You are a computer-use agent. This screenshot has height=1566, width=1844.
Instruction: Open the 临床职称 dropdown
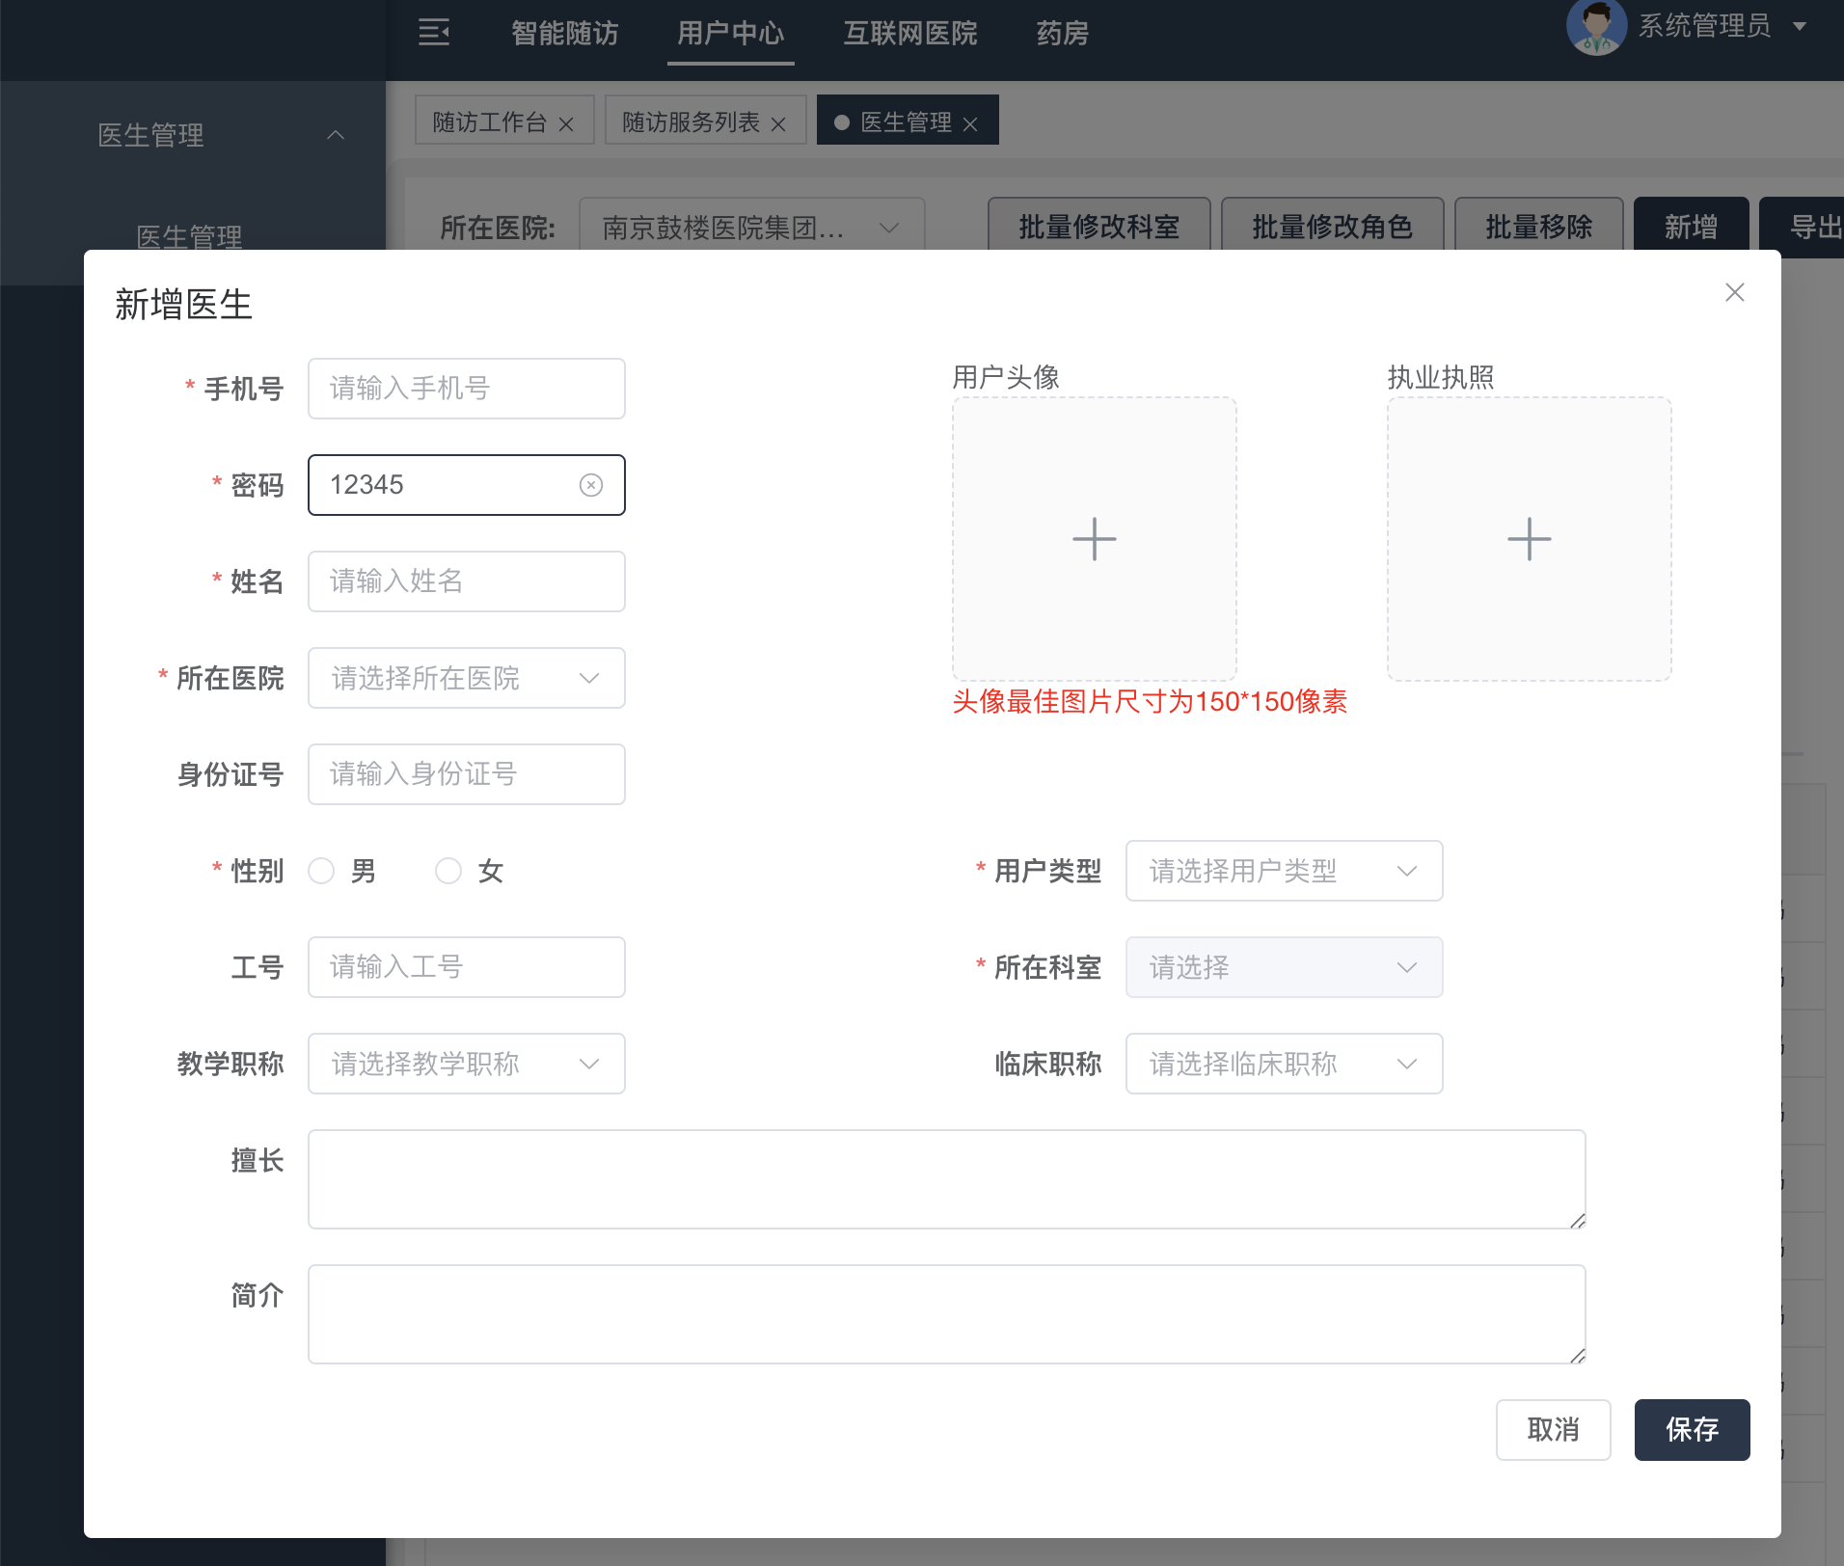pos(1284,1064)
